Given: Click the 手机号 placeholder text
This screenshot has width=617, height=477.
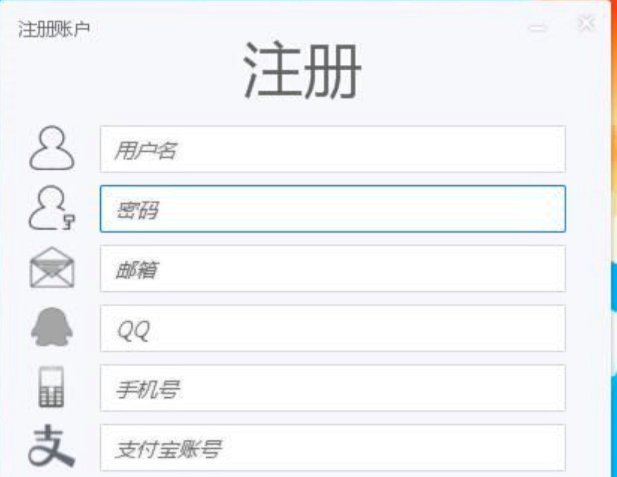Looking at the screenshot, I should click(x=147, y=390).
